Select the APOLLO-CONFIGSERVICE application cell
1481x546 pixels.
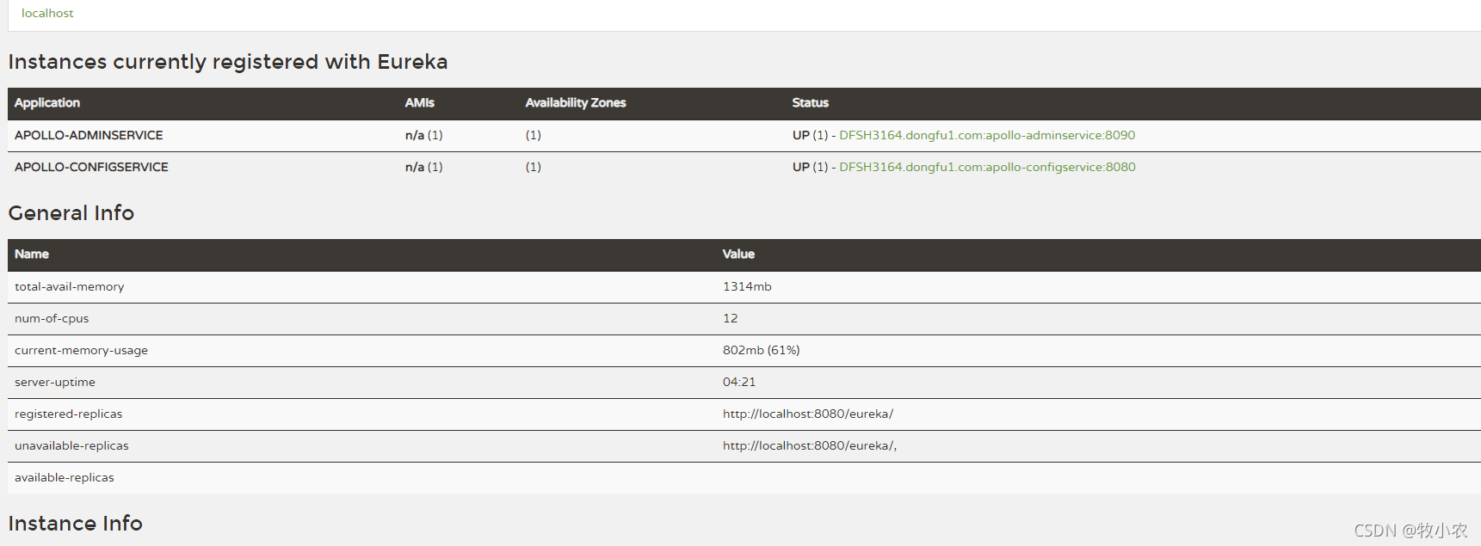click(91, 167)
